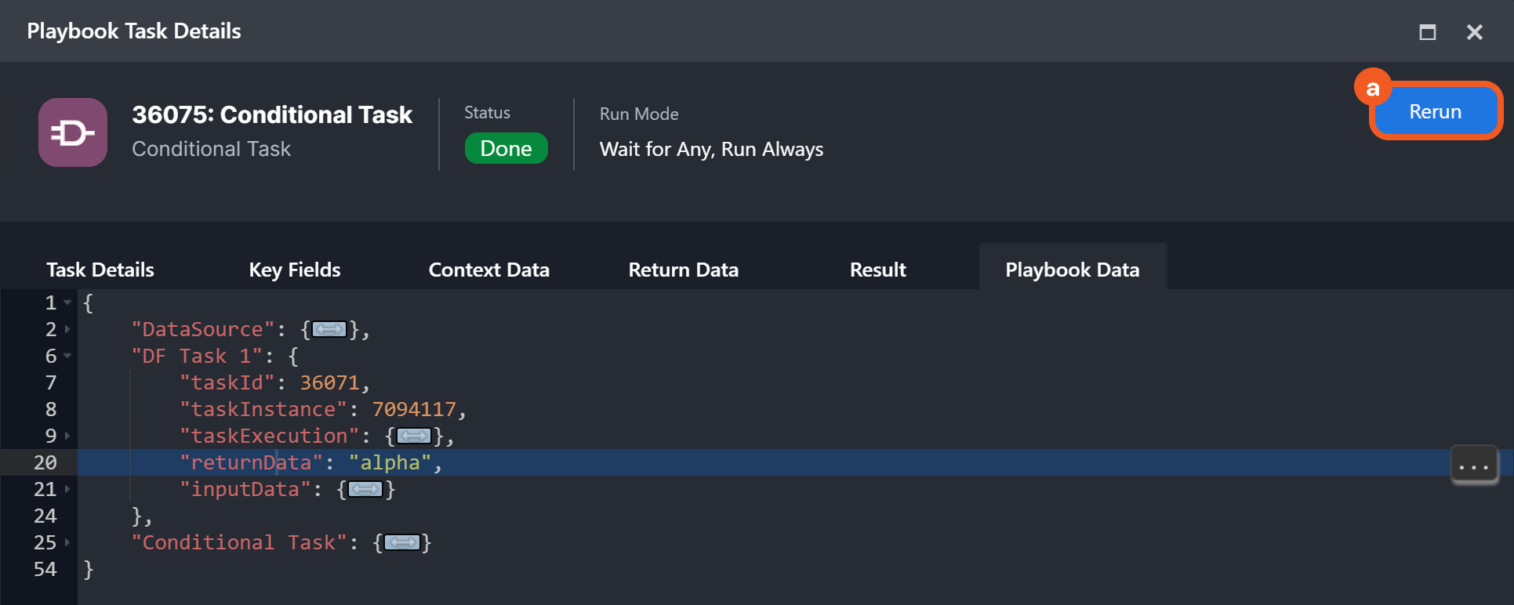Select the Context Data tab

coord(488,270)
